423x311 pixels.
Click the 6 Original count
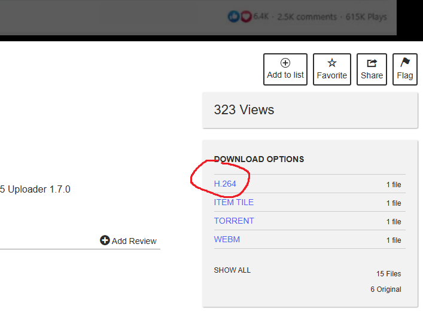tap(386, 289)
